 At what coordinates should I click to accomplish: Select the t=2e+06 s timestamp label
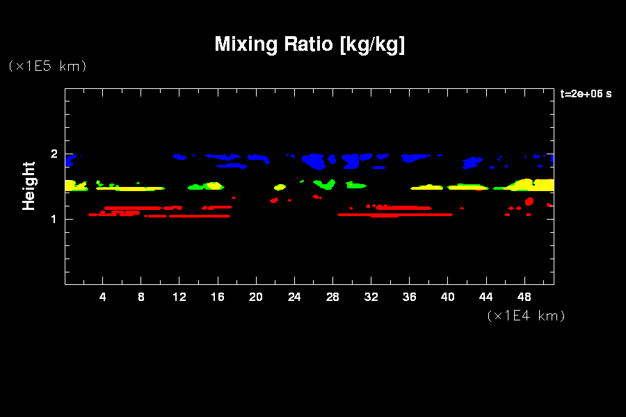tap(586, 94)
